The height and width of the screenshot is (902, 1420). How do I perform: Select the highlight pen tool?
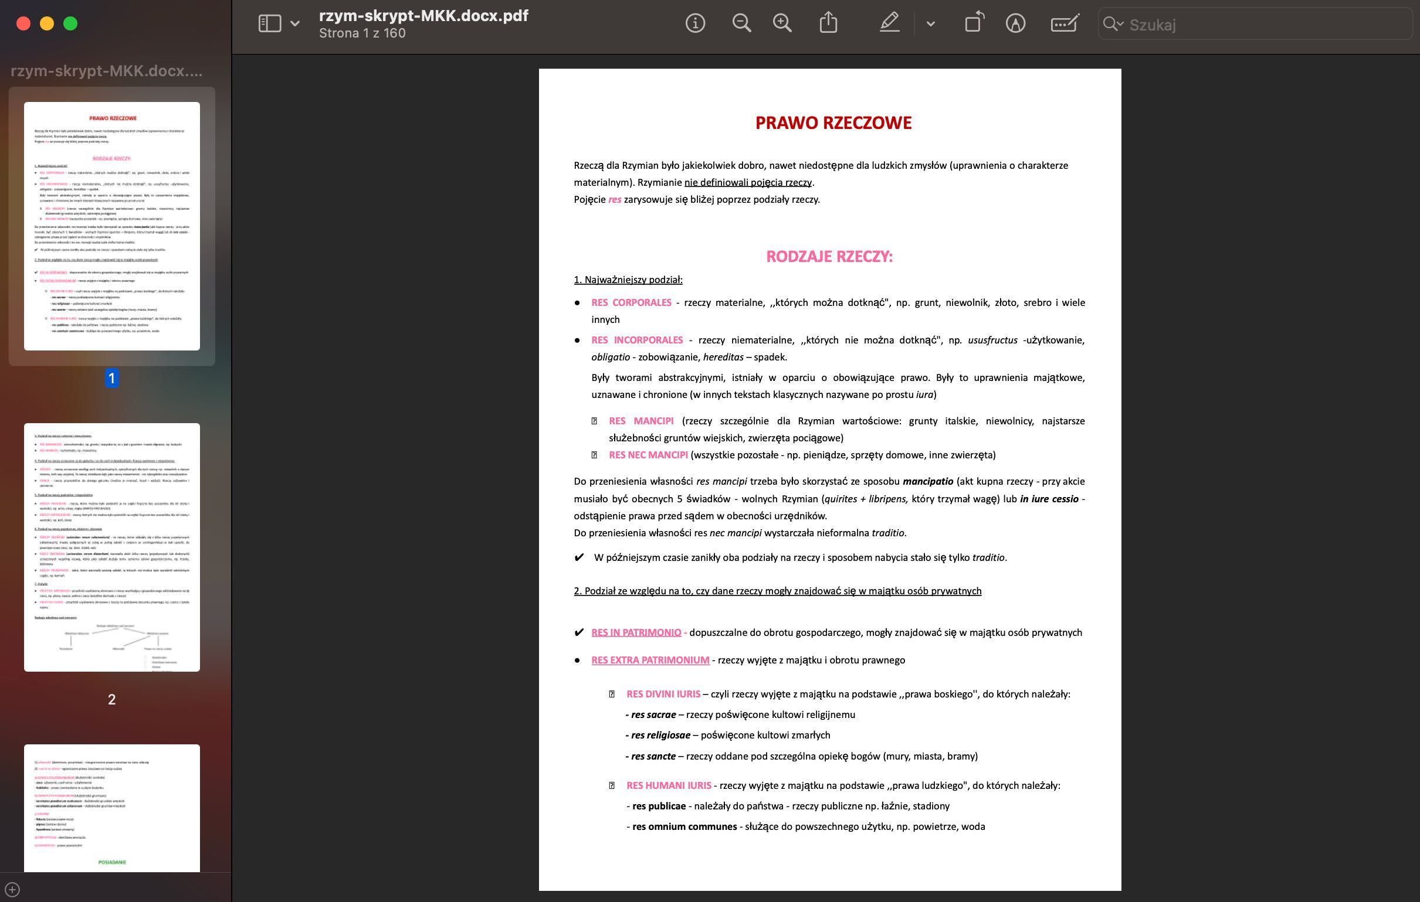[890, 23]
